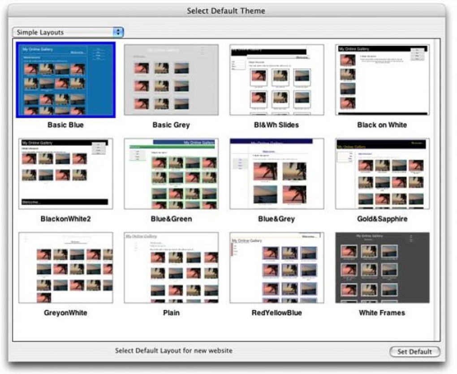Click the dropdown arrows on the layouts selector
The height and width of the screenshot is (374, 457).
pos(118,32)
